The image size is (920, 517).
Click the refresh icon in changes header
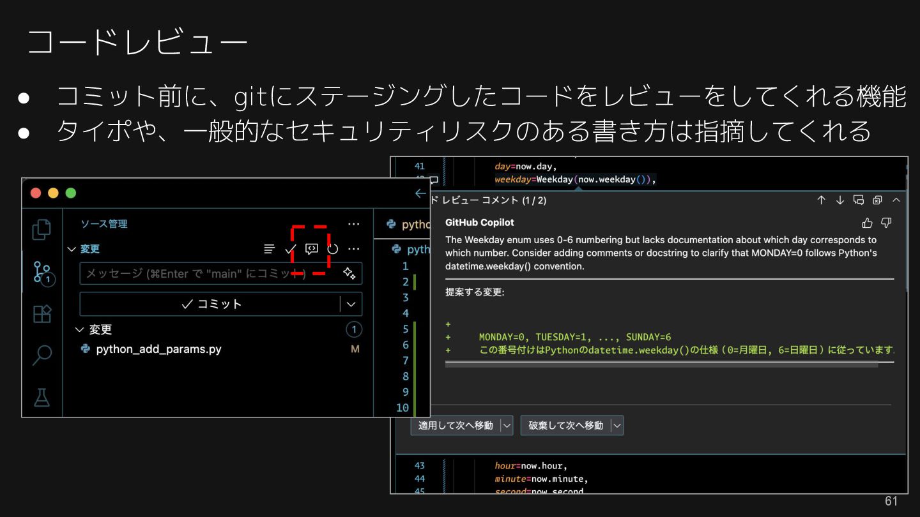click(332, 249)
